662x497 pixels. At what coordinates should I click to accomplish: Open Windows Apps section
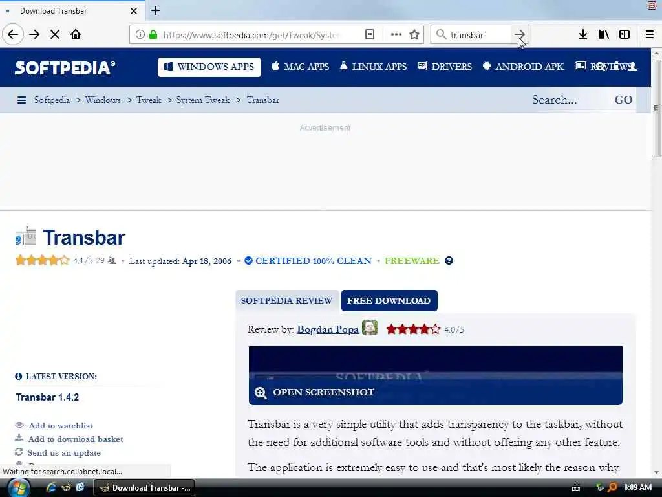coord(209,67)
